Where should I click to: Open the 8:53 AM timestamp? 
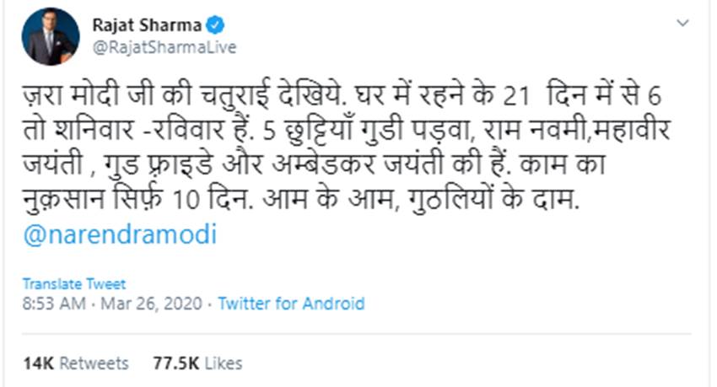tap(50, 304)
